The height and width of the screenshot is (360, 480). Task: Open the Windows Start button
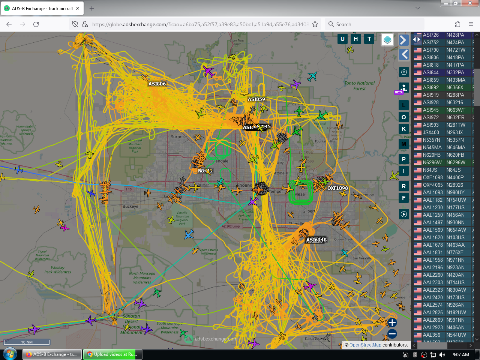pyautogui.click(x=10, y=354)
